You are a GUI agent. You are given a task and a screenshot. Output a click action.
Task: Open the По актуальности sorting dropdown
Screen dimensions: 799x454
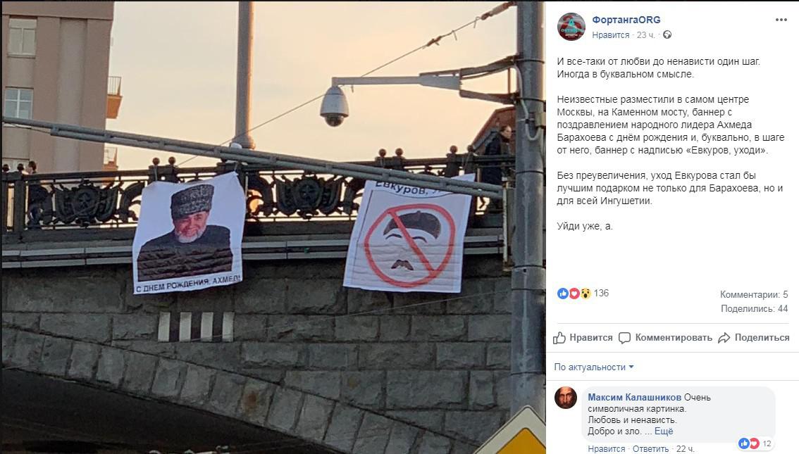594,367
